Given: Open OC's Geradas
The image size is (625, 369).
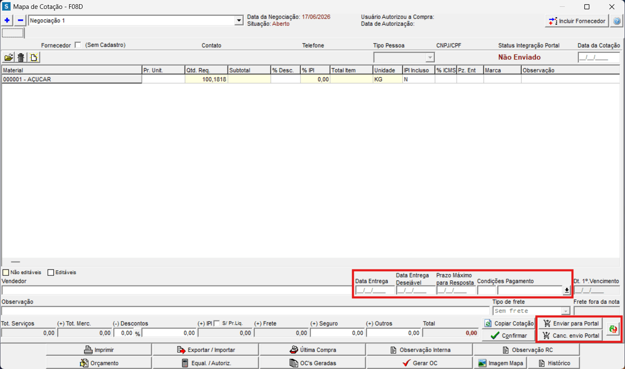Looking at the screenshot, I should tap(313, 363).
